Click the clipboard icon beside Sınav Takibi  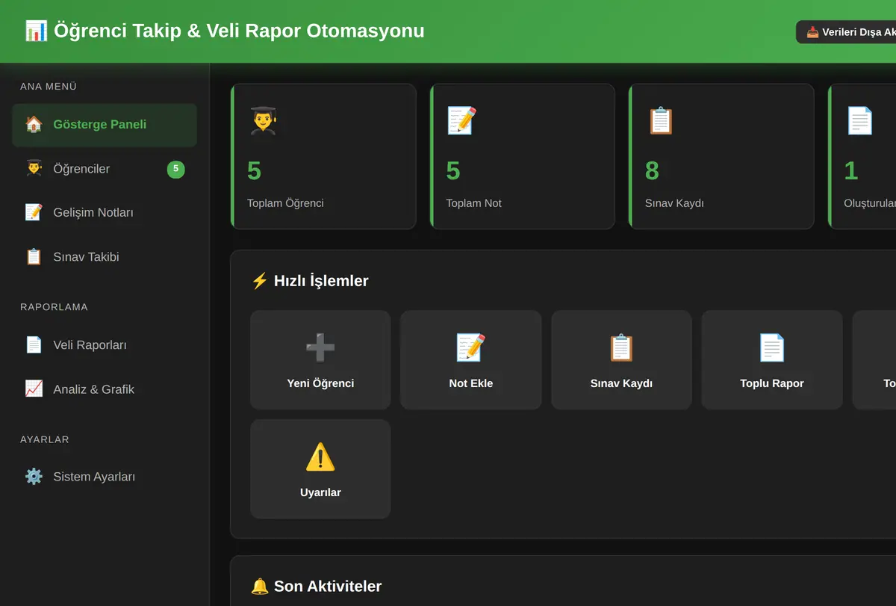(x=34, y=256)
